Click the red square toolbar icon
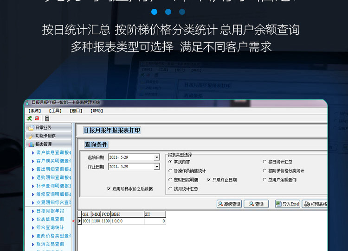Screen dimensions: 348x251 [x=37, y=119]
